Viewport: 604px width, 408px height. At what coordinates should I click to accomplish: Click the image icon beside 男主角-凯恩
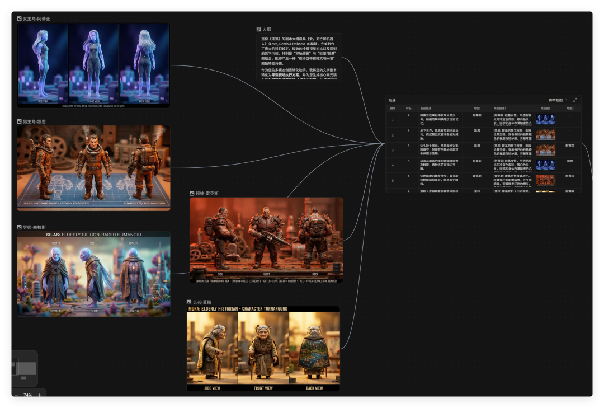(x=20, y=121)
